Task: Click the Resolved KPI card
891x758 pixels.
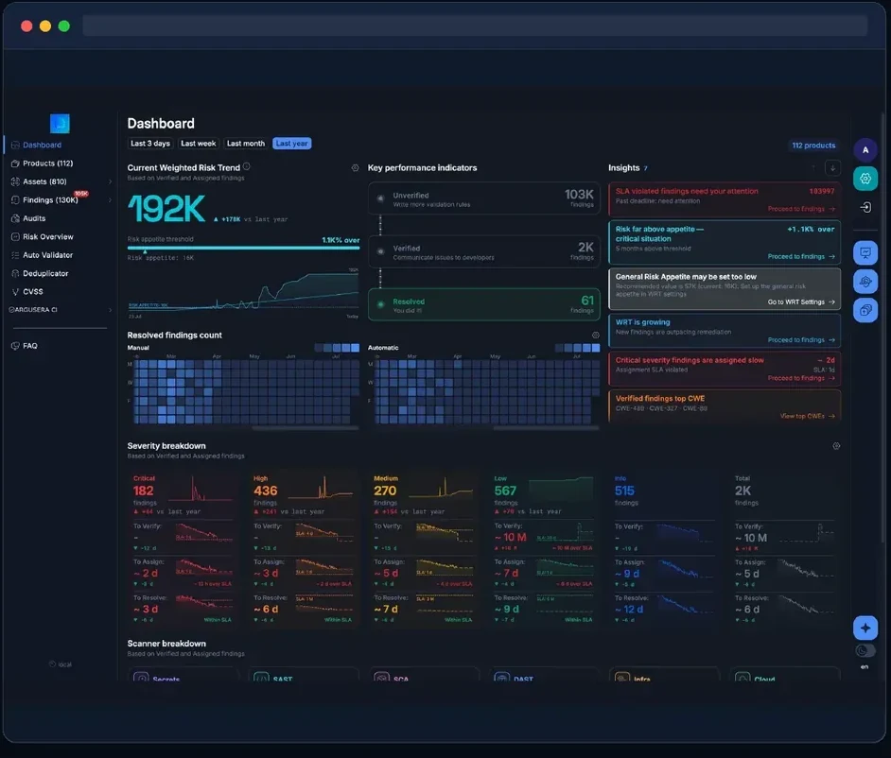Action: 484,304
